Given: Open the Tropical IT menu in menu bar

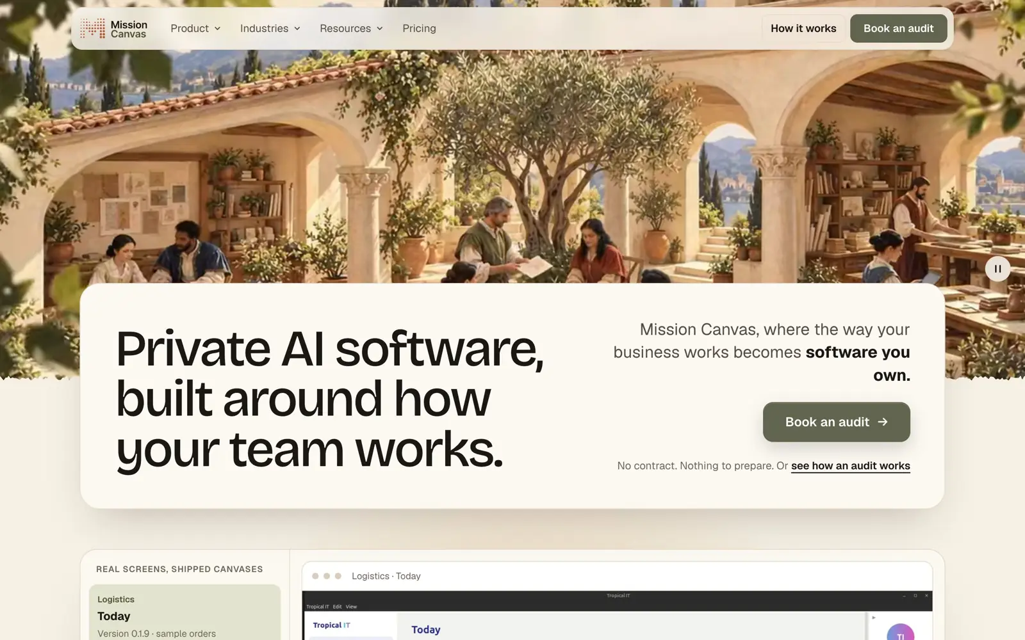Looking at the screenshot, I should point(317,607).
